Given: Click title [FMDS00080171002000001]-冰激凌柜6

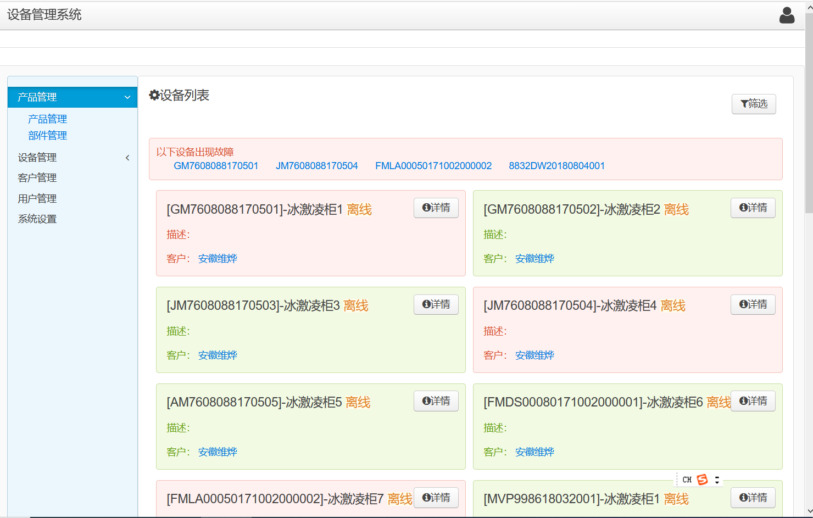Looking at the screenshot, I should click(593, 402).
